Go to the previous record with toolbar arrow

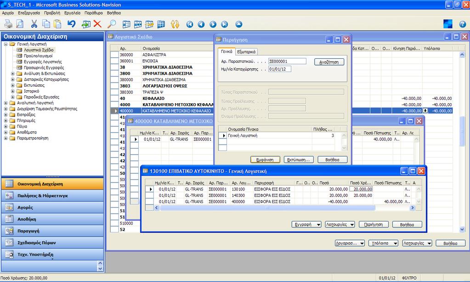(201, 24)
